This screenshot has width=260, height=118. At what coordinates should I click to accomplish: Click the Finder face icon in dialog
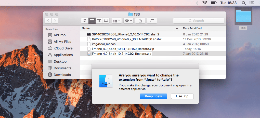106,81
